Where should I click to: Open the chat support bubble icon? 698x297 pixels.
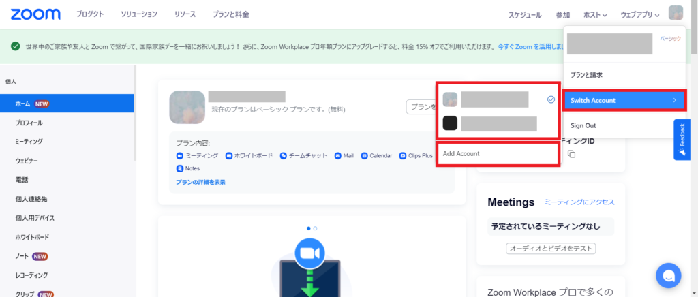[x=669, y=275]
